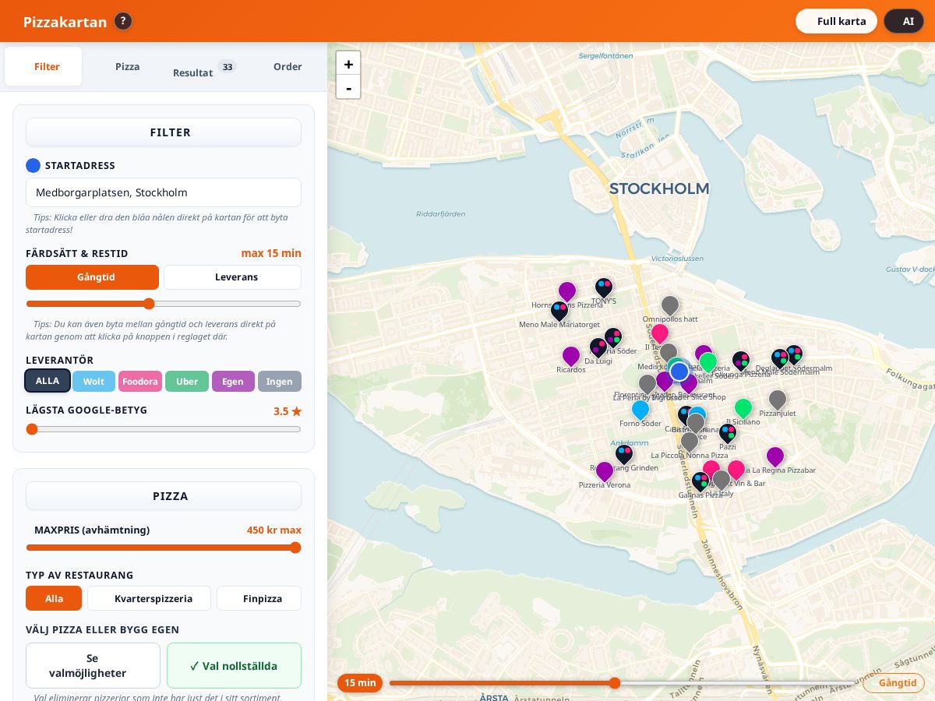Select the Ricardos pizzeria pin
935x701 pixels.
point(571,357)
